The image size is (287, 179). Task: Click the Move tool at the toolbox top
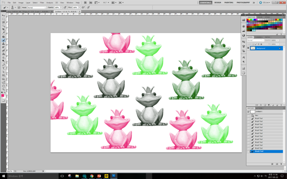click(x=3, y=15)
